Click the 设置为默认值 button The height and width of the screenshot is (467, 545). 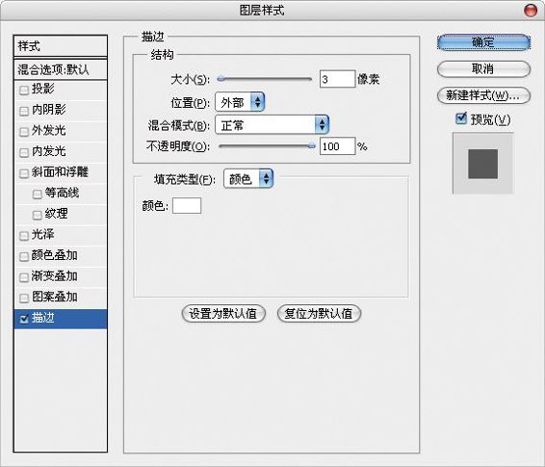coord(223,313)
